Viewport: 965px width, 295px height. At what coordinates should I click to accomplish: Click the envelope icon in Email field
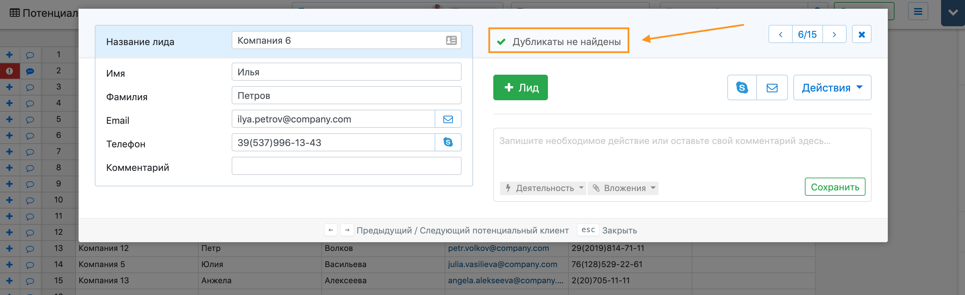(448, 119)
